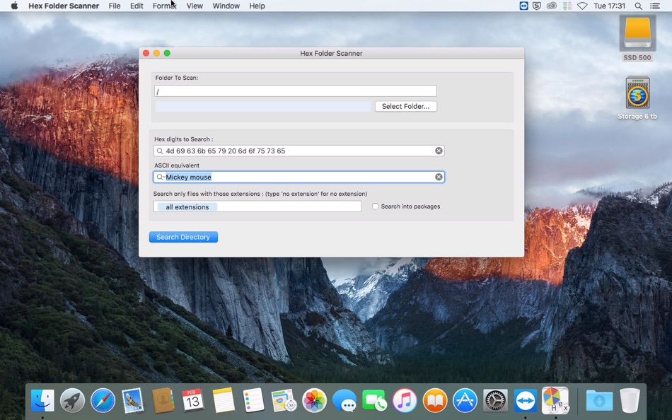The image size is (672, 420).
Task: Launch Safari from the Dock
Action: coord(103,400)
